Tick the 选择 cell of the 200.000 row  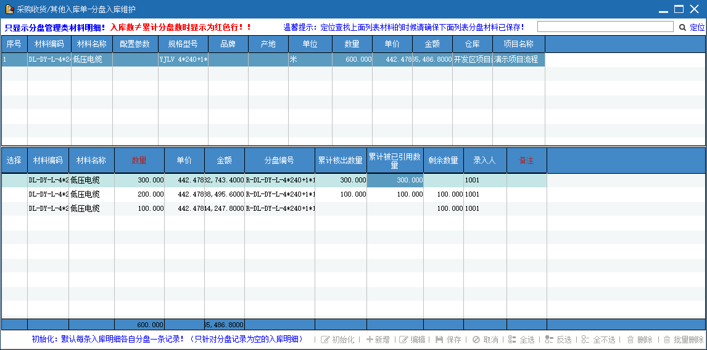tap(14, 195)
